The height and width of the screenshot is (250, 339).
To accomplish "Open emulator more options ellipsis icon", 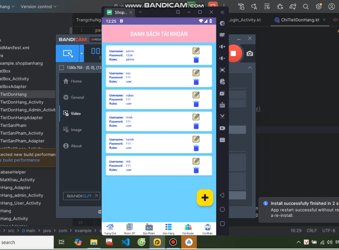I will click(222, 140).
